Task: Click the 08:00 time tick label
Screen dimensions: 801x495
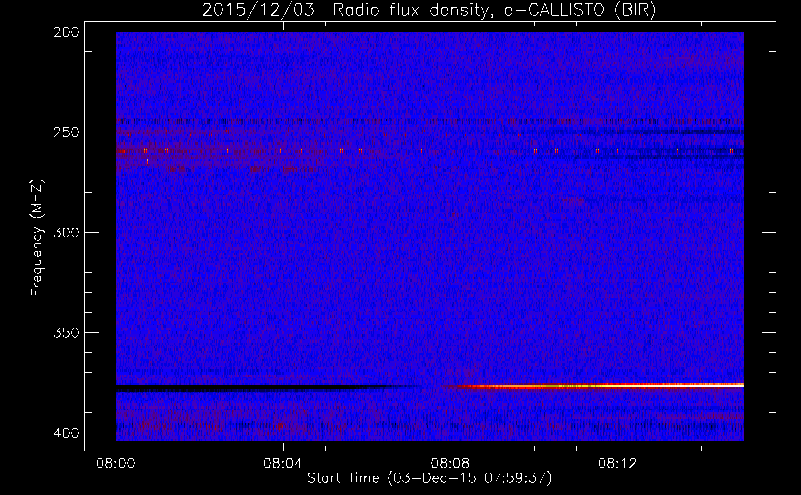Action: point(116,464)
